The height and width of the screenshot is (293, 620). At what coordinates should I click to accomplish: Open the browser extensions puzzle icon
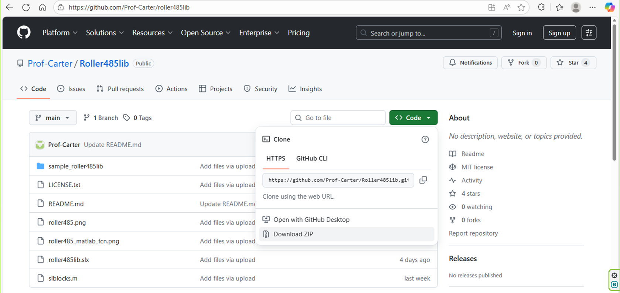(541, 7)
